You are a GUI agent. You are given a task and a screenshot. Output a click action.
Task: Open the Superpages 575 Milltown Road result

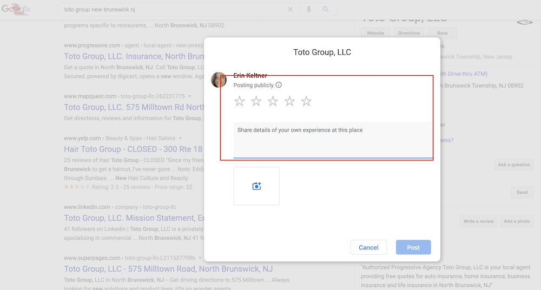point(168,269)
